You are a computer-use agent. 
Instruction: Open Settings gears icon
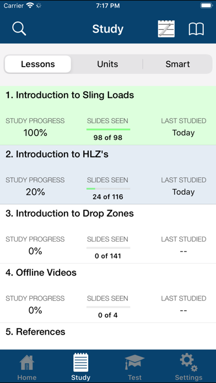[x=189, y=362]
